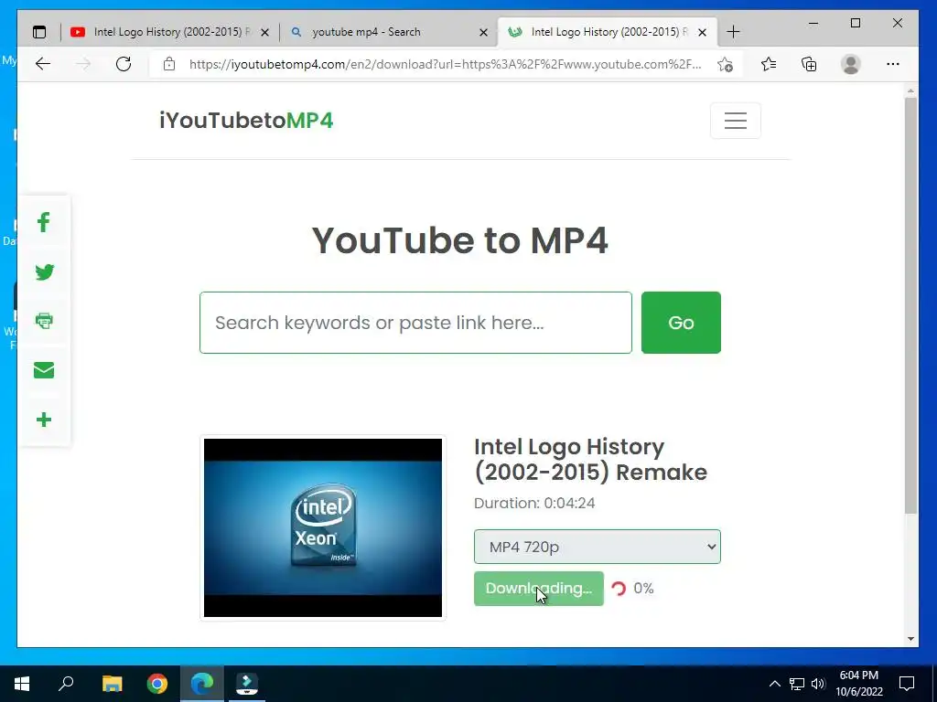Click the browser address bar URL
937x702 pixels.
[446, 64]
